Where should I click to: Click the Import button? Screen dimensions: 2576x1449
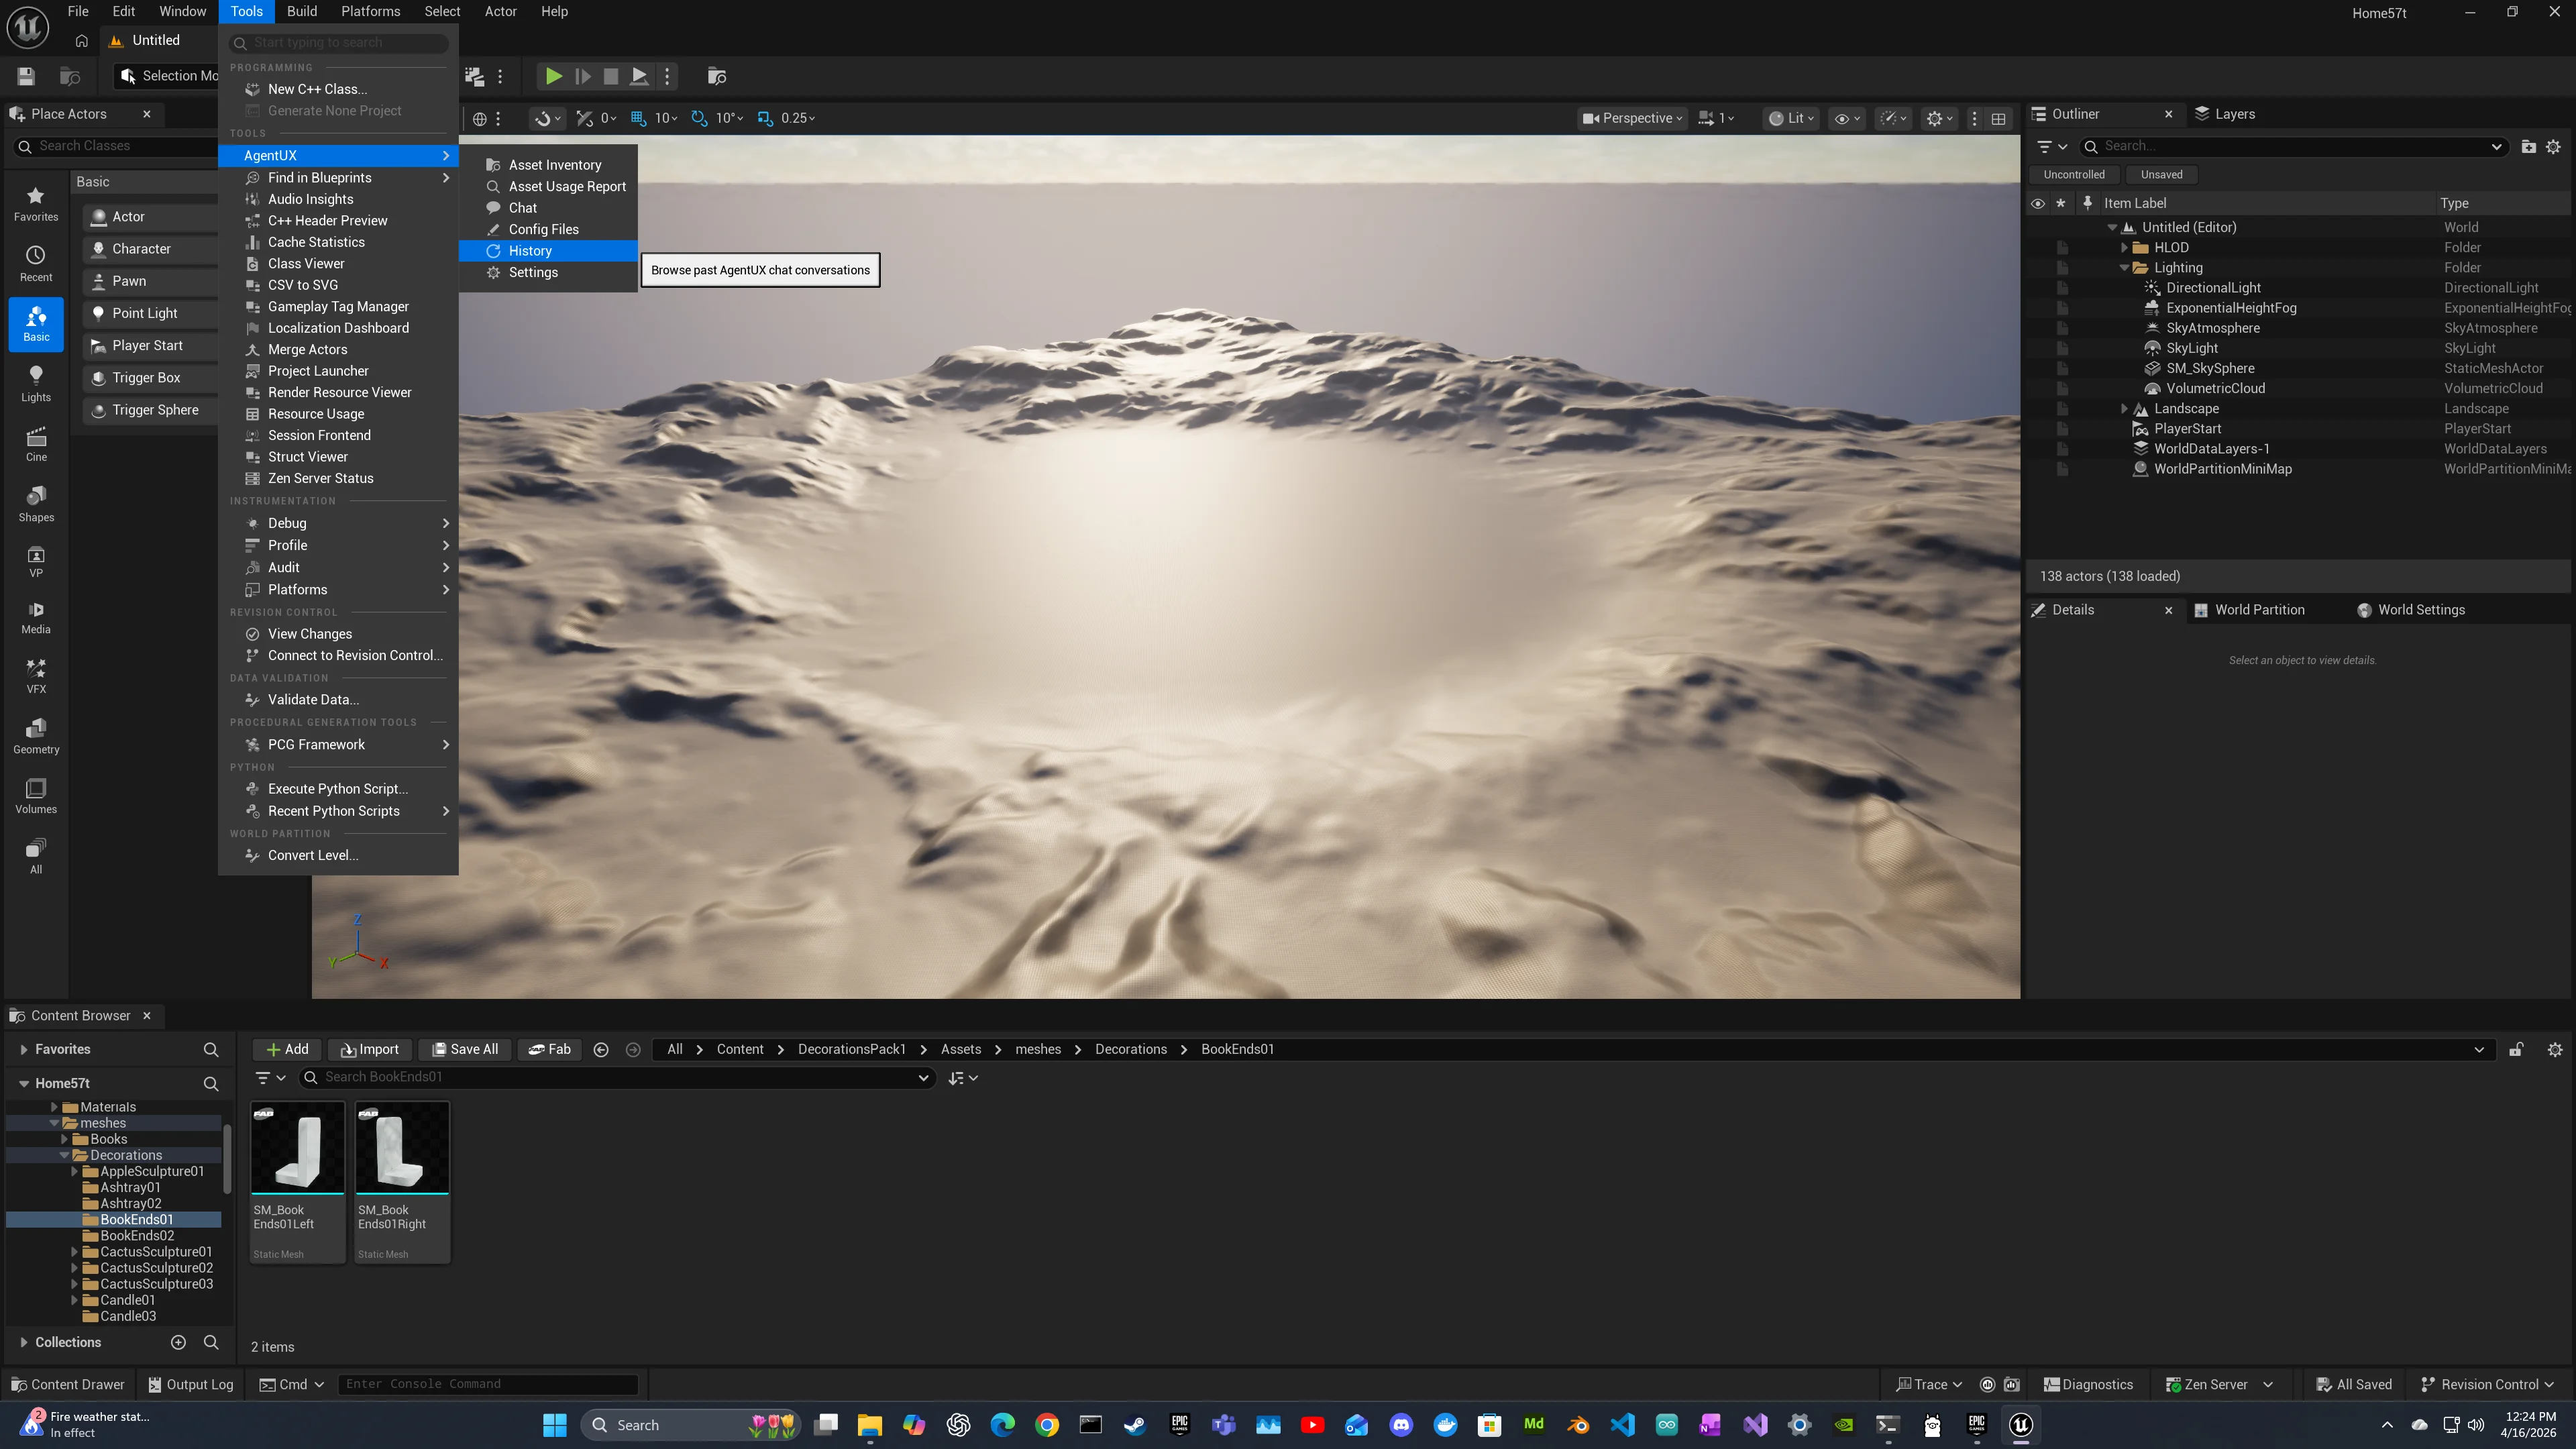[x=369, y=1049]
